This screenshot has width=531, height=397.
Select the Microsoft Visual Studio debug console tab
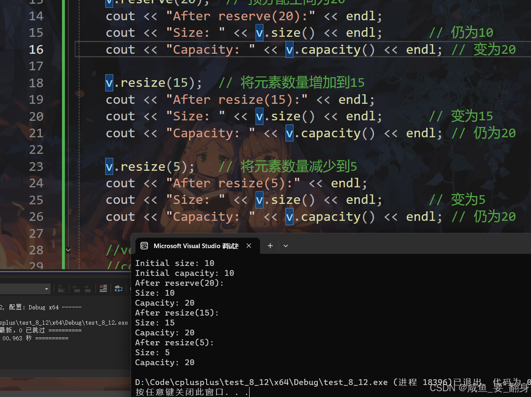click(x=196, y=246)
